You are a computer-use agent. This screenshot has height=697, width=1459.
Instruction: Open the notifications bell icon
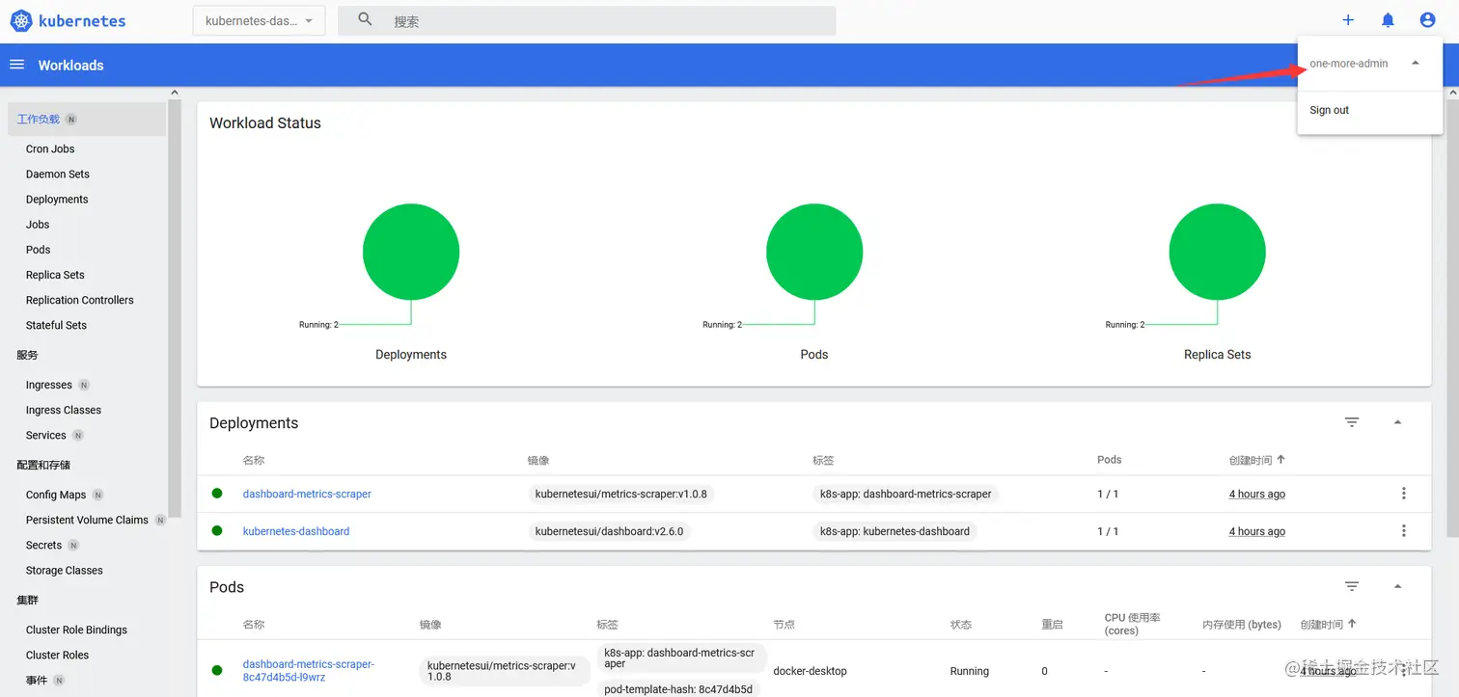pos(1388,20)
